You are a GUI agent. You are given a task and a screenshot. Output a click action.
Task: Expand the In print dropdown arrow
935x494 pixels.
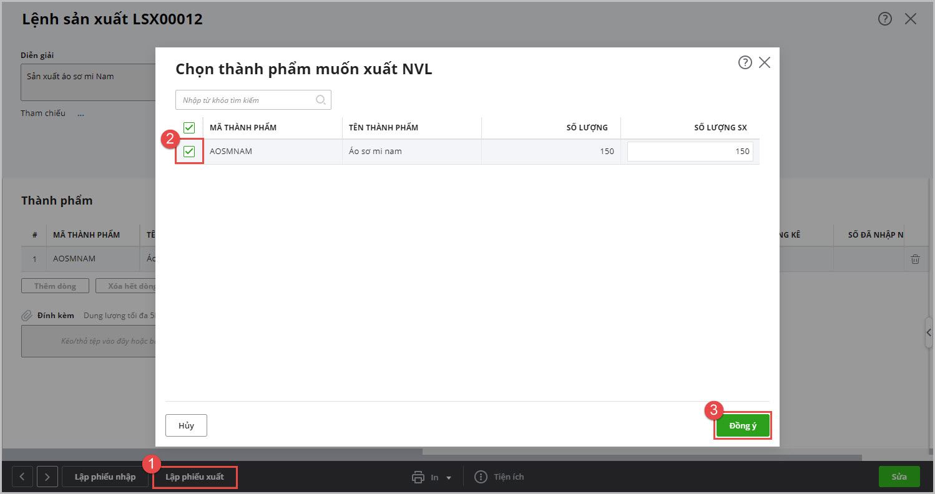[x=449, y=478]
